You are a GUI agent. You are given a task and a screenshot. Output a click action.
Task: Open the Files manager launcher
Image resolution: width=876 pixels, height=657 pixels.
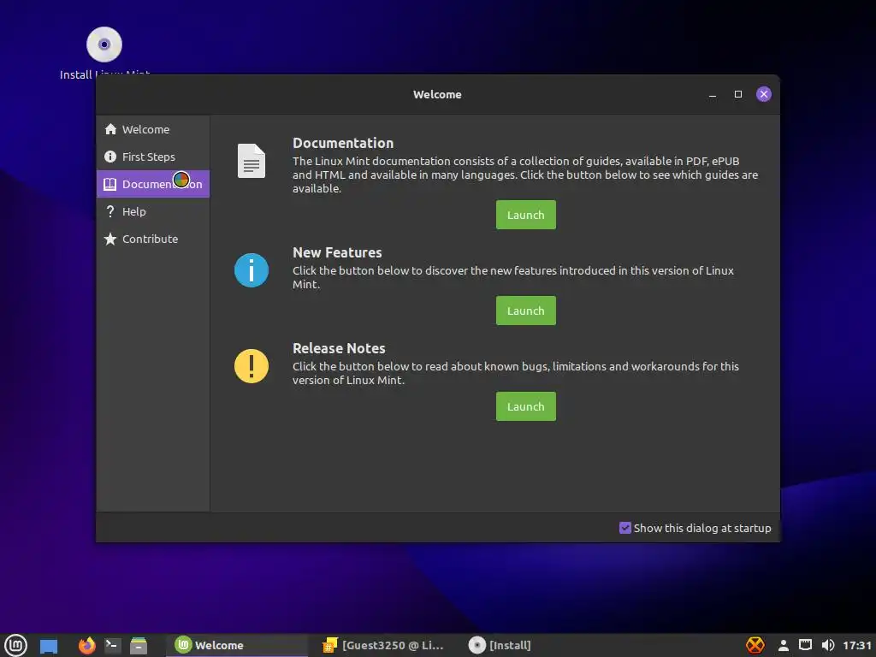tap(139, 645)
